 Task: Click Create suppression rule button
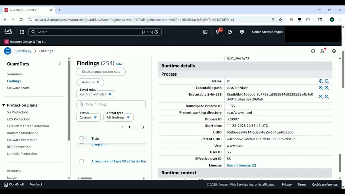pyautogui.click(x=101, y=72)
